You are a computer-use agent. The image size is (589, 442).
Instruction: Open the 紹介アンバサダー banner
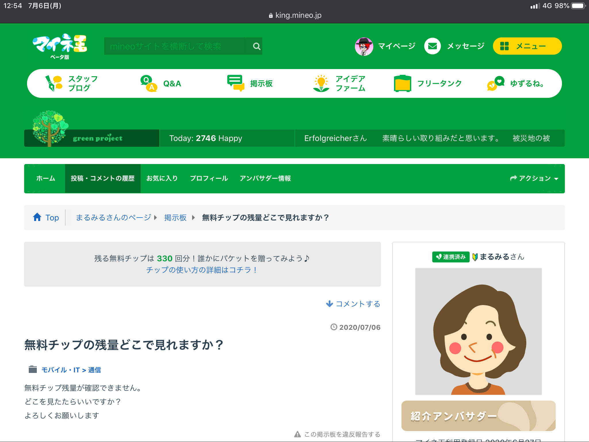pyautogui.click(x=478, y=416)
